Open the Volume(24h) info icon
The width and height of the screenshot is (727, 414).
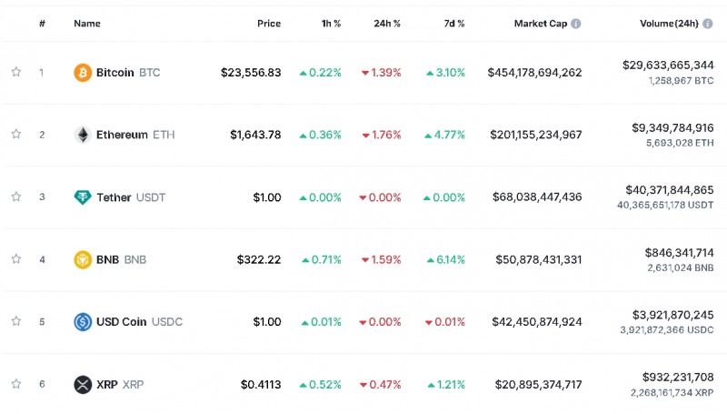click(x=708, y=24)
